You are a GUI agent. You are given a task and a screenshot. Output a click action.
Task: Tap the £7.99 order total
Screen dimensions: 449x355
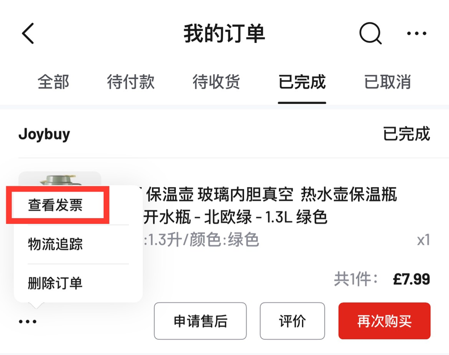(x=411, y=279)
